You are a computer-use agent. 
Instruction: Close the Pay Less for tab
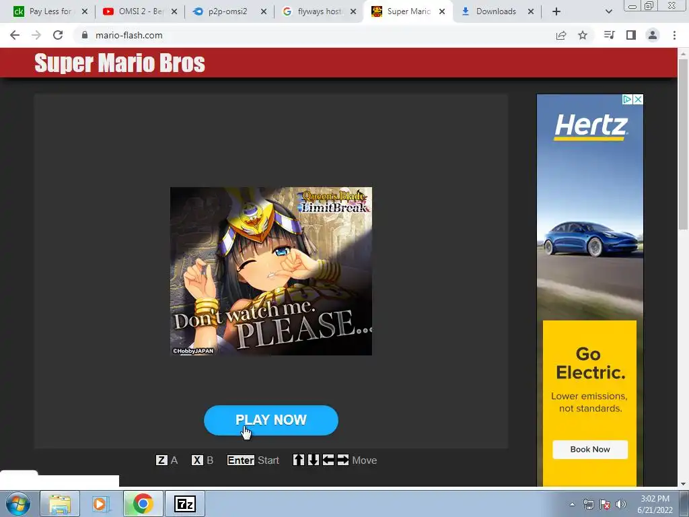pyautogui.click(x=85, y=12)
